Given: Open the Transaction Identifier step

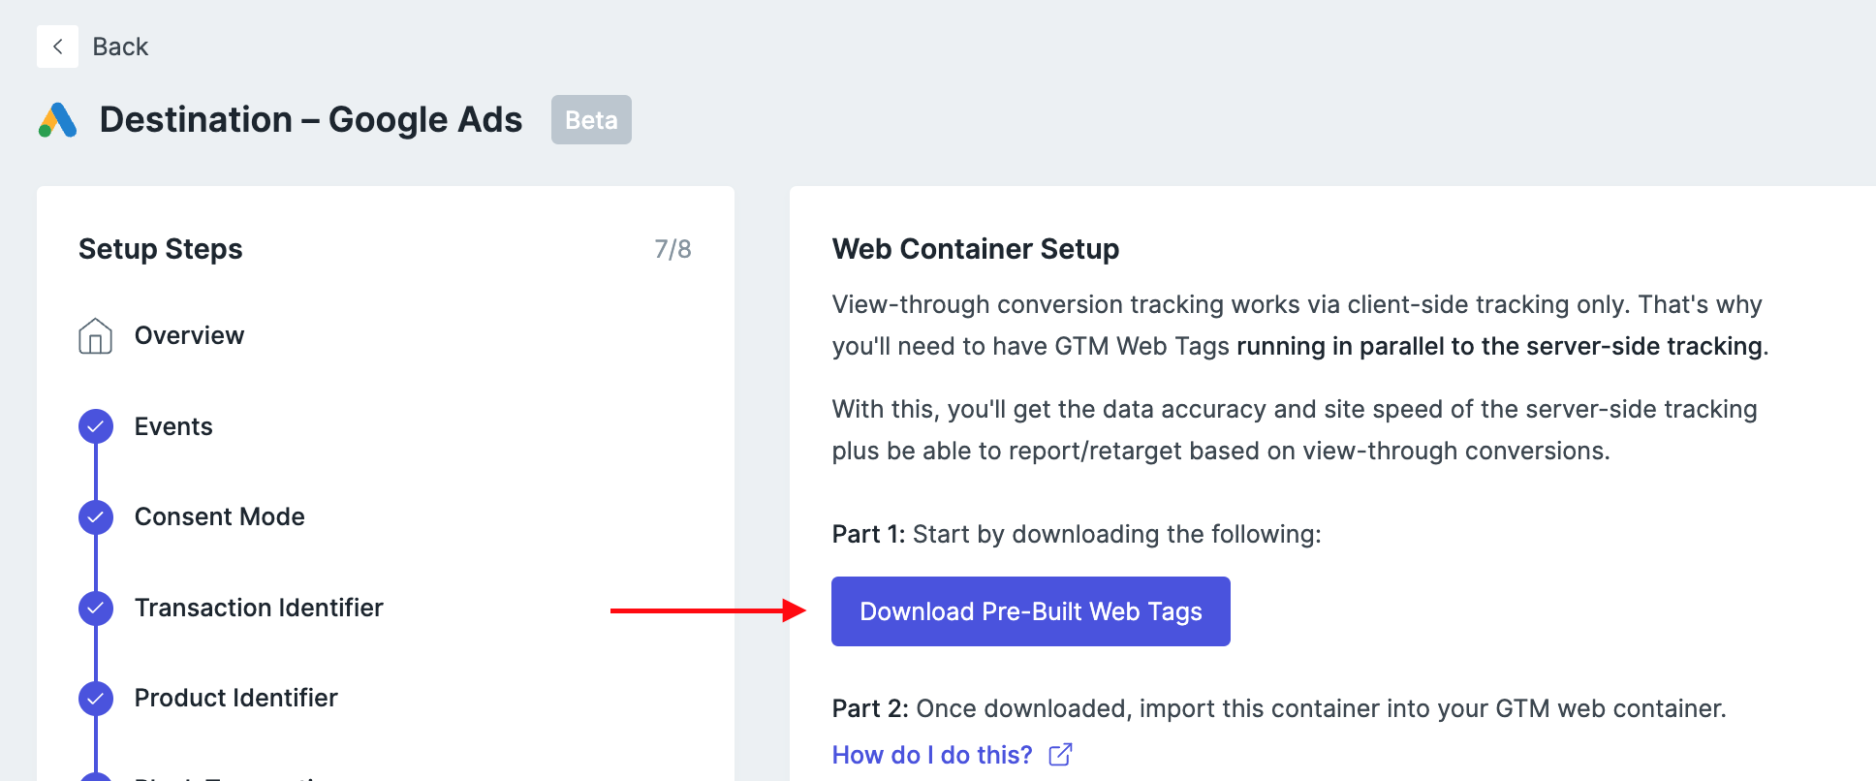Looking at the screenshot, I should point(259,608).
